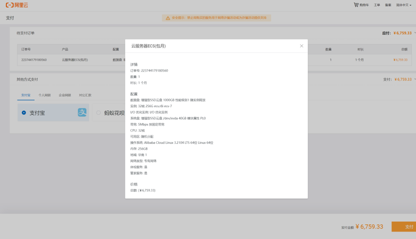The height and width of the screenshot is (239, 416).
Task: Select the 支付宝 radio button
Action: (24, 113)
